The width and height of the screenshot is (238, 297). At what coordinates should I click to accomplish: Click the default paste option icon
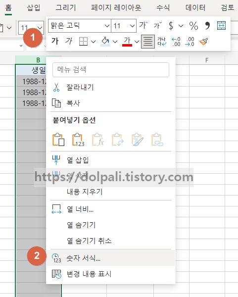click(x=58, y=140)
